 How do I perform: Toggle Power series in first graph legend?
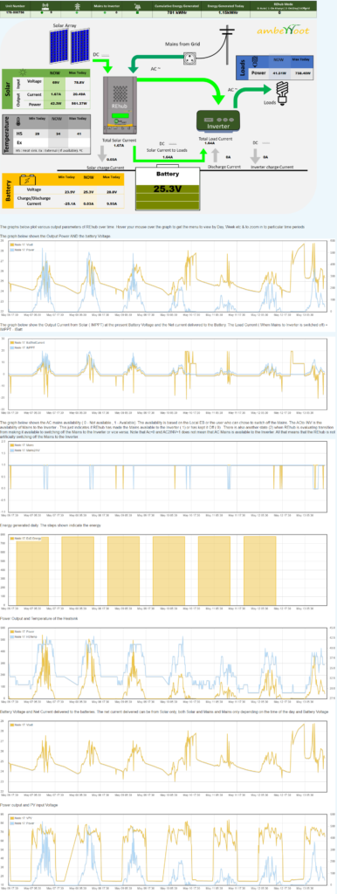pyautogui.click(x=21, y=249)
